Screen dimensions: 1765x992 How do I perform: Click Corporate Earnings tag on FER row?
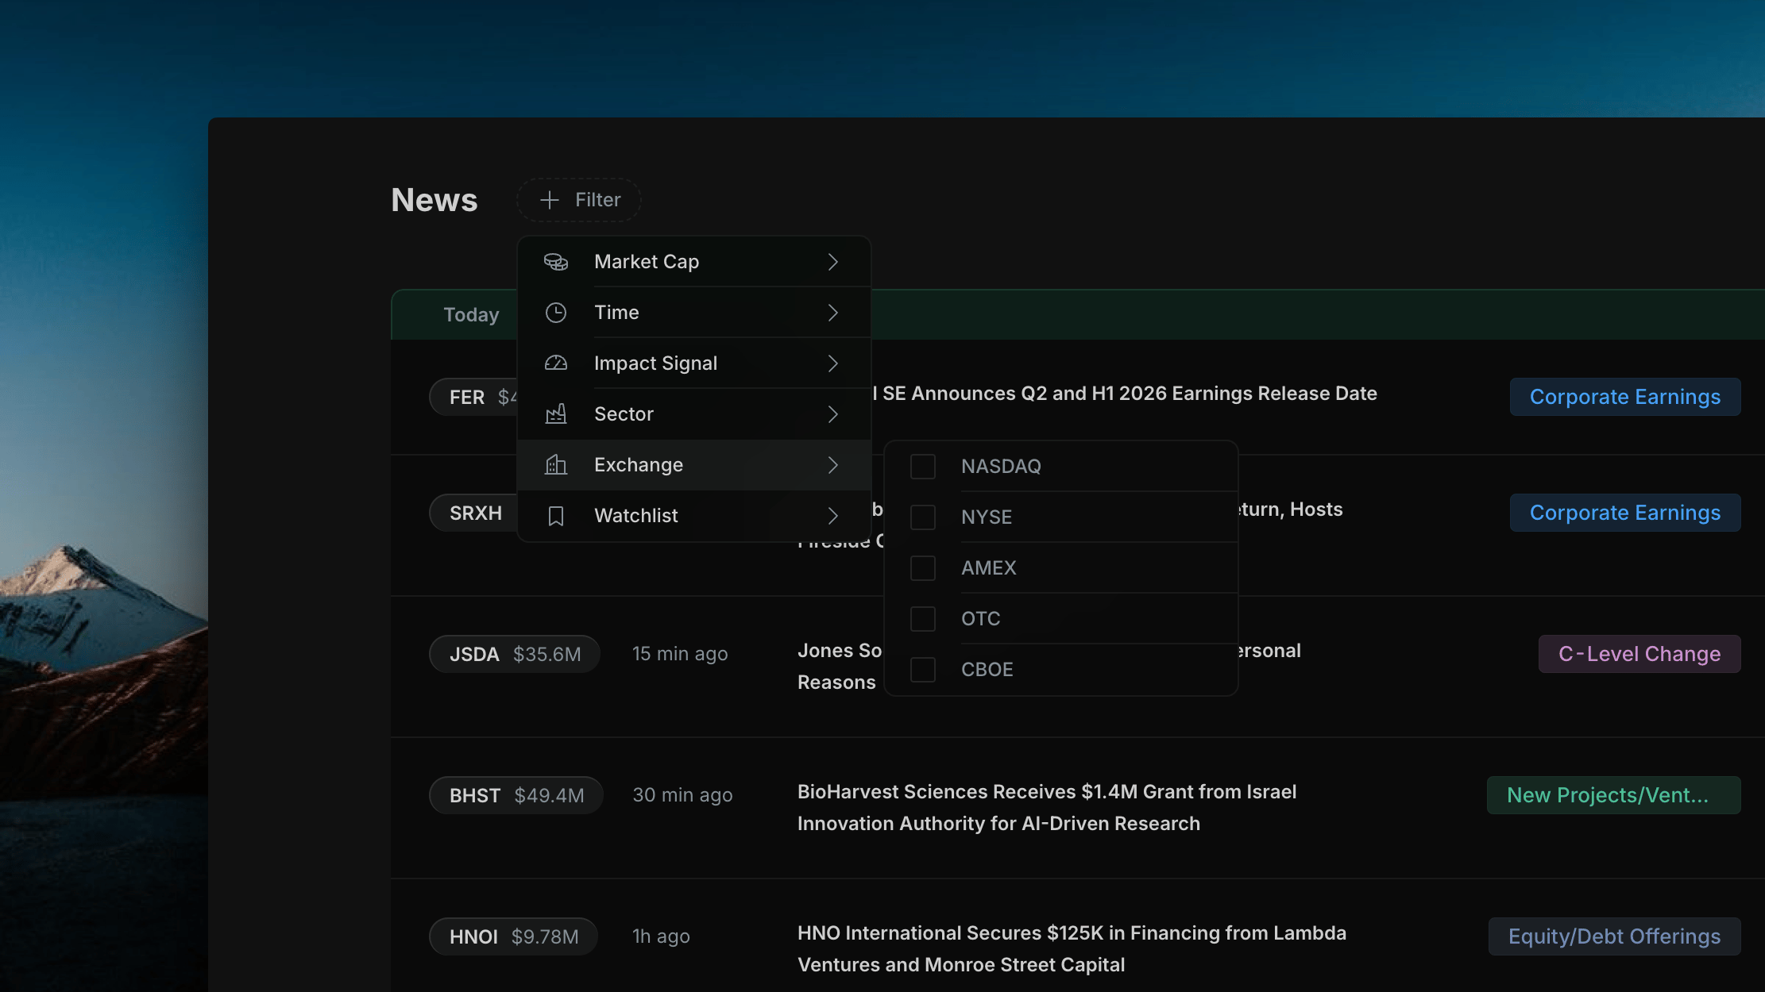[1625, 397]
